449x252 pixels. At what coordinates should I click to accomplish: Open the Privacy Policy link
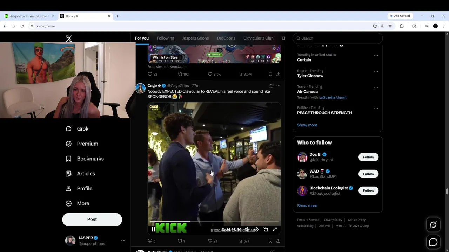click(x=333, y=220)
